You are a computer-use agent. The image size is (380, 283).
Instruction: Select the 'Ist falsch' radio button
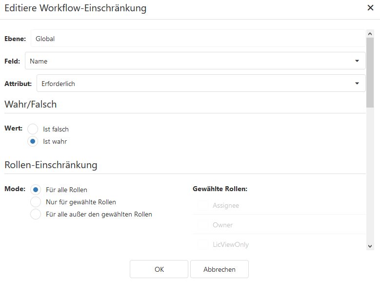click(33, 130)
